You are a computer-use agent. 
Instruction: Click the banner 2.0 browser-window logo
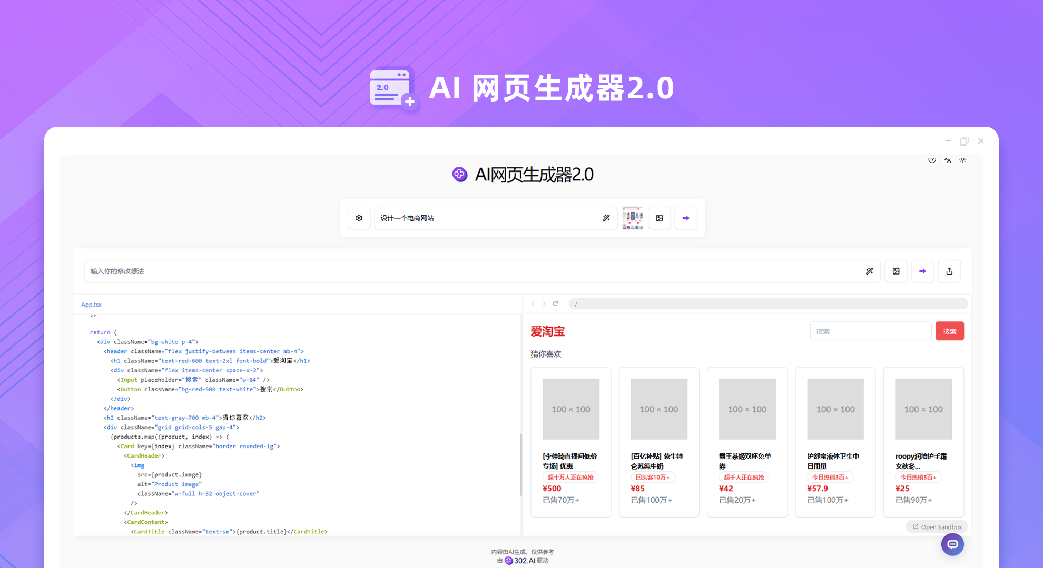click(x=393, y=88)
